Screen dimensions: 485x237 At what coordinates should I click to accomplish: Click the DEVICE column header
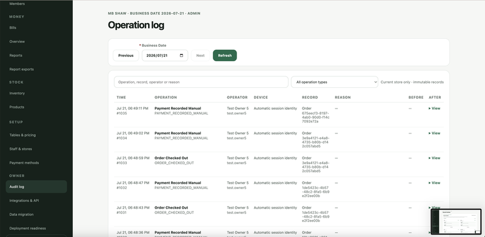(261, 98)
